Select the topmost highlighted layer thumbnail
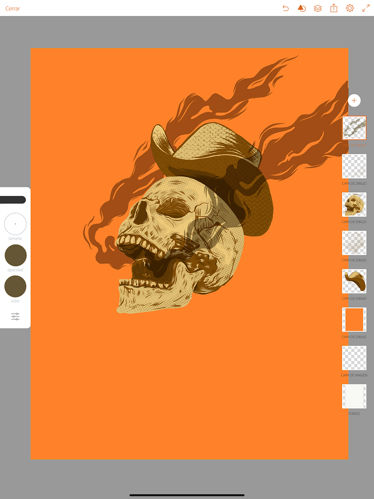Viewport: 374px width, 499px height. 354,128
